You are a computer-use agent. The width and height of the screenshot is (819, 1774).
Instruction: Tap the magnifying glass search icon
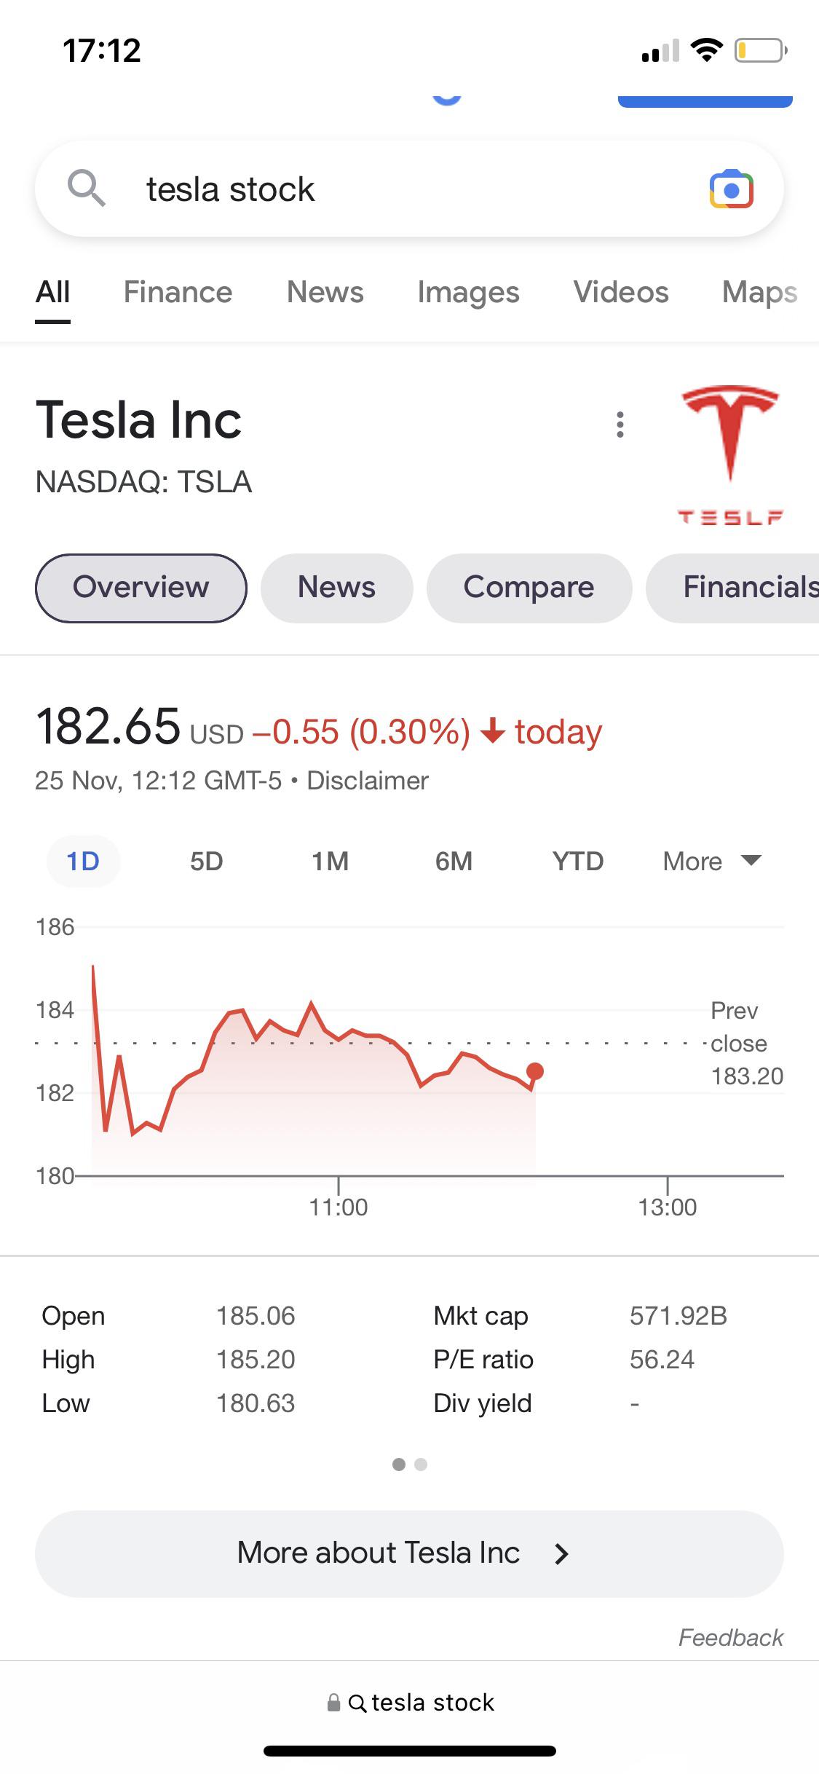87,189
